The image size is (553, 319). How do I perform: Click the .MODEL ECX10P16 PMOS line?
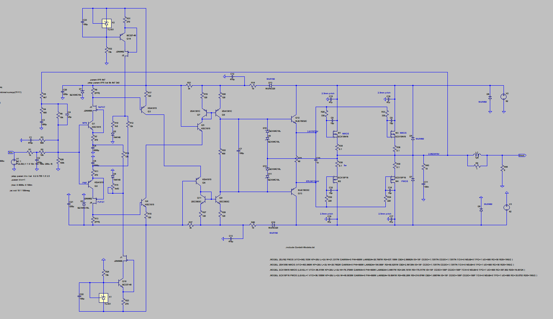point(403,275)
